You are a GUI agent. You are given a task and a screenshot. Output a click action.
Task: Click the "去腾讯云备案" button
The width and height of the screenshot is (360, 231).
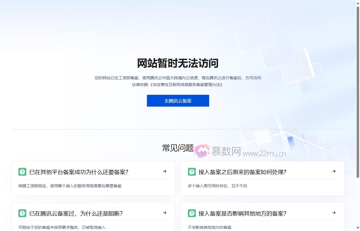(x=178, y=101)
